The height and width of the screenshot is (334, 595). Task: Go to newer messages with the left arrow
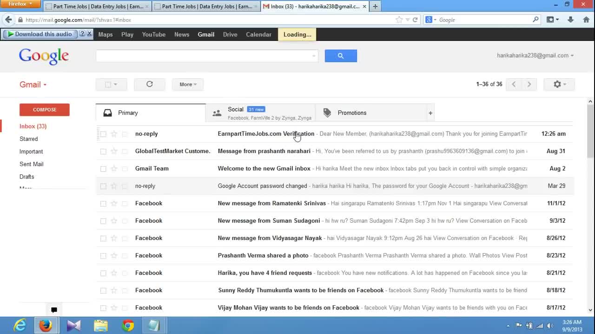(x=514, y=84)
